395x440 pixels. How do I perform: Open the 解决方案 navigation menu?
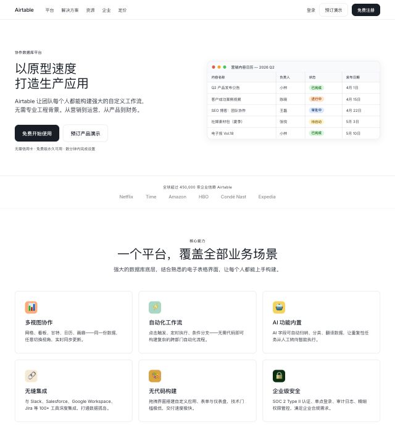click(x=70, y=10)
